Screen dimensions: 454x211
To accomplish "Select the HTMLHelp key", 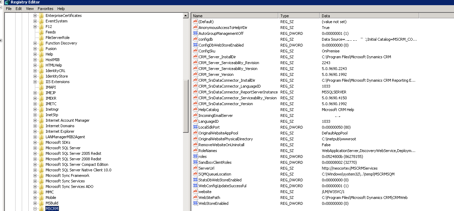I will point(54,65).
